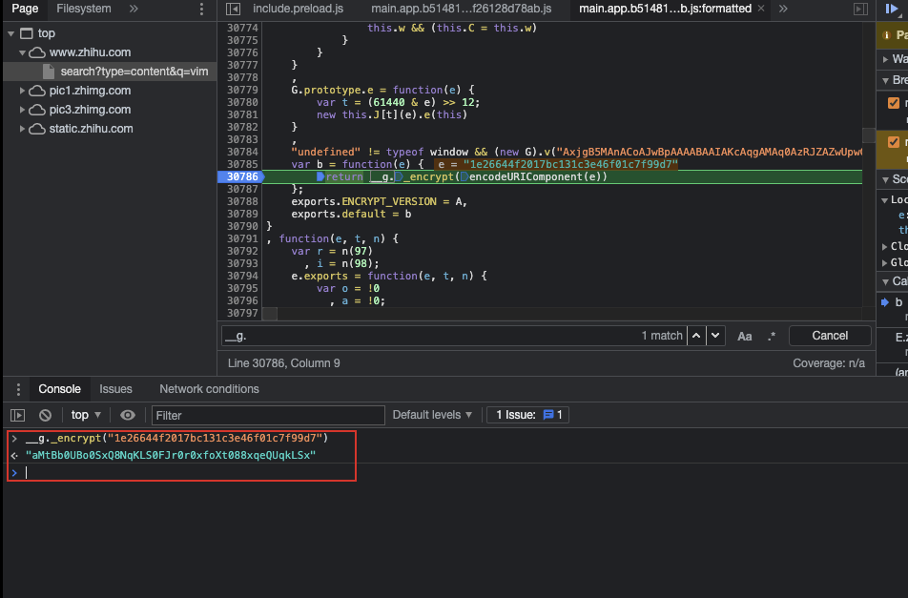Collapse the top frame tree node

pyautogui.click(x=11, y=33)
